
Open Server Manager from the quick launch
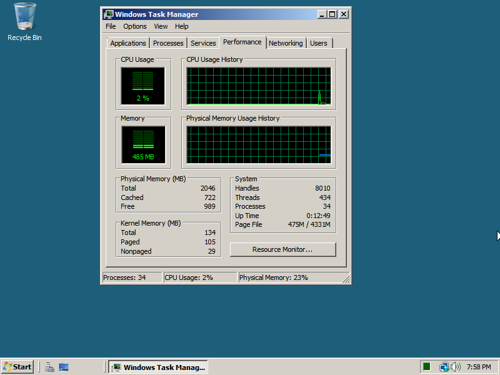(x=49, y=367)
